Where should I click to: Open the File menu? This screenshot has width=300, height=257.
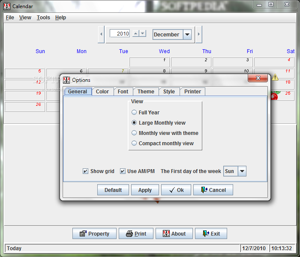(10, 18)
